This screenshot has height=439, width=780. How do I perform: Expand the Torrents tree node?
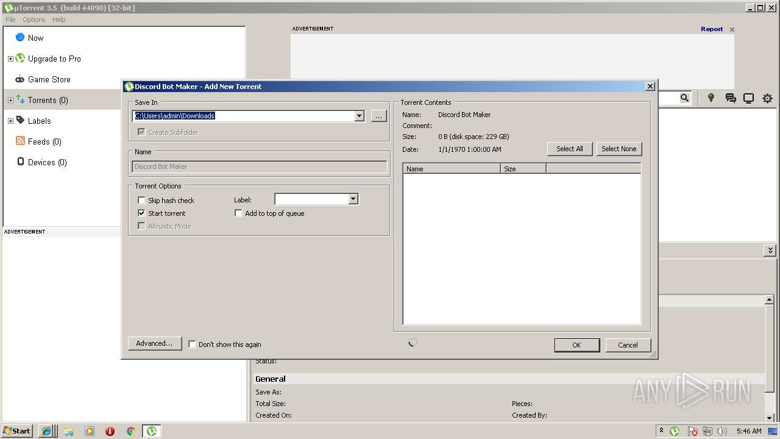[10, 100]
